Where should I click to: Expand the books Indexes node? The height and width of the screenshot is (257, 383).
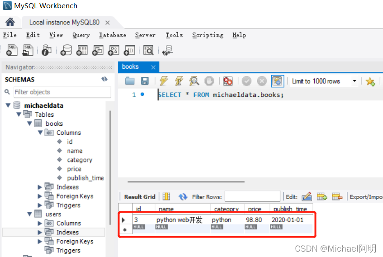coord(40,187)
